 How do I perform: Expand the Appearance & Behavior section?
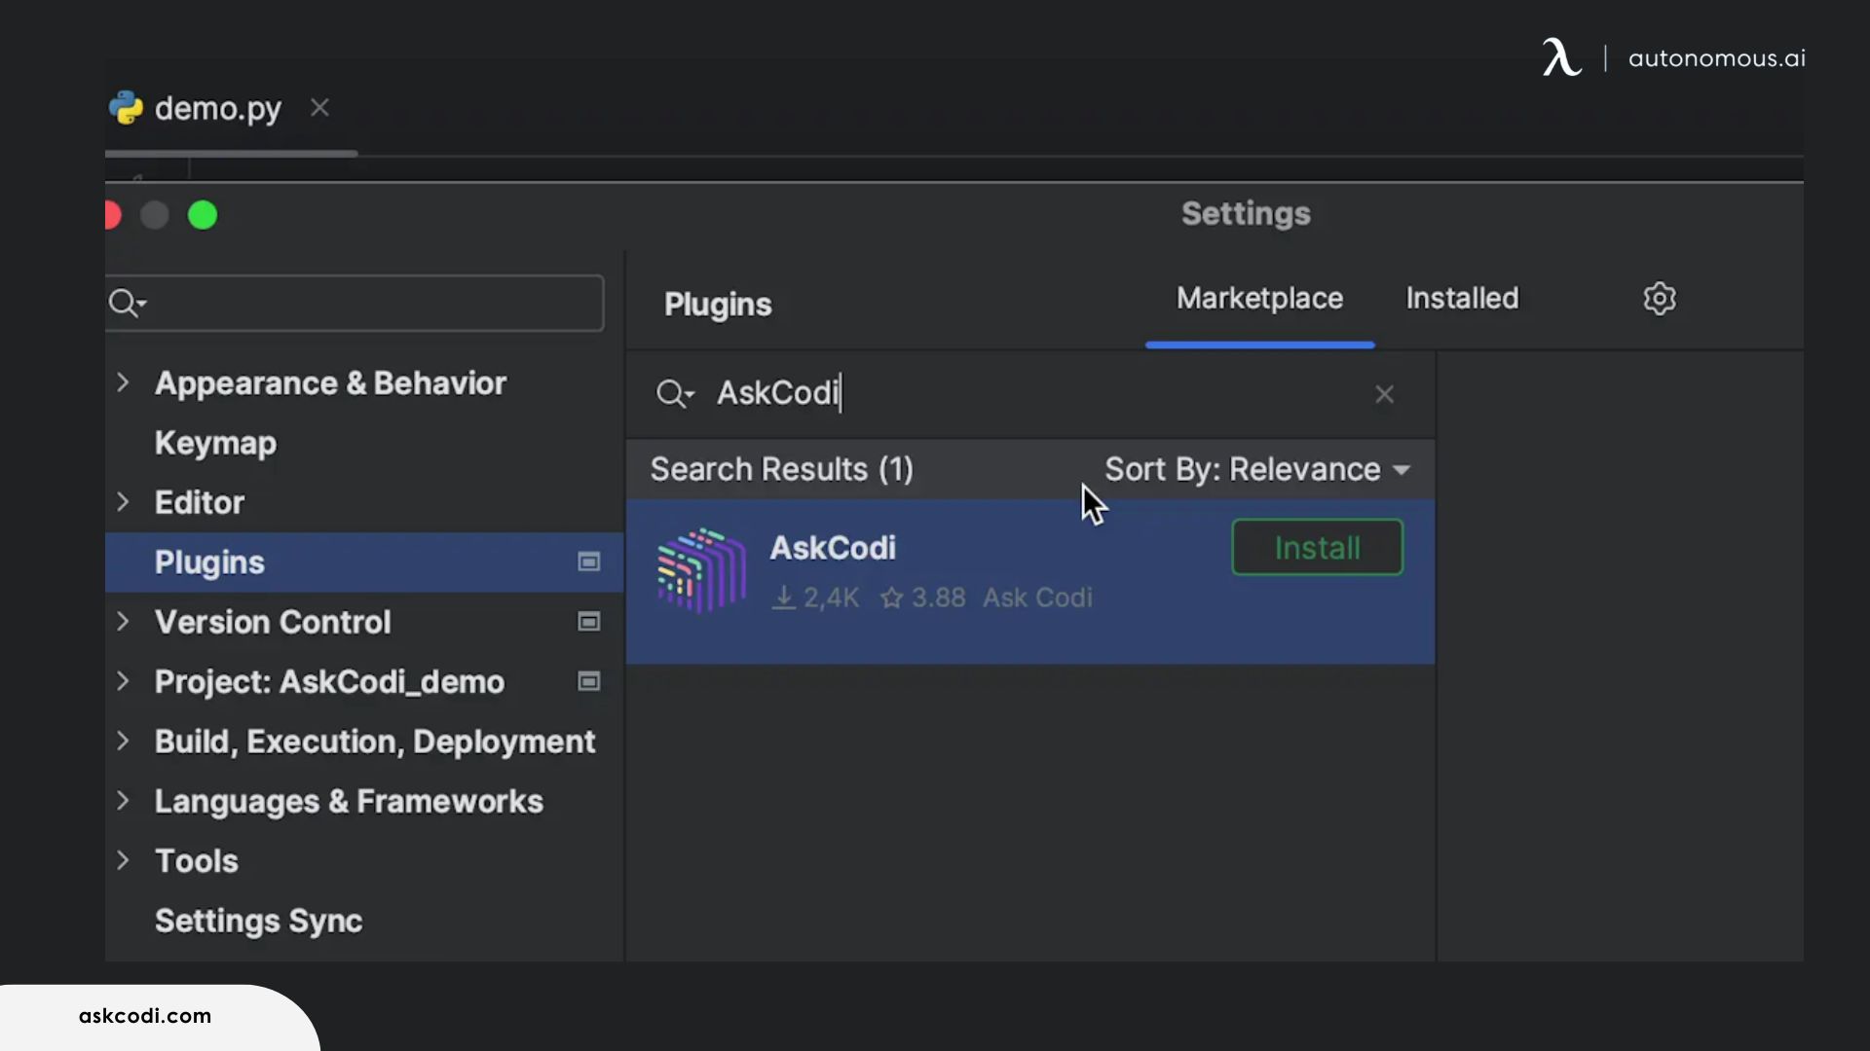point(123,382)
